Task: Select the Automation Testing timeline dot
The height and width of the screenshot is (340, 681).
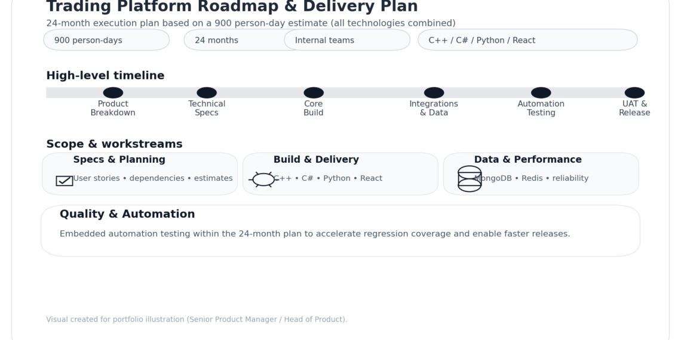Action: pyautogui.click(x=541, y=92)
